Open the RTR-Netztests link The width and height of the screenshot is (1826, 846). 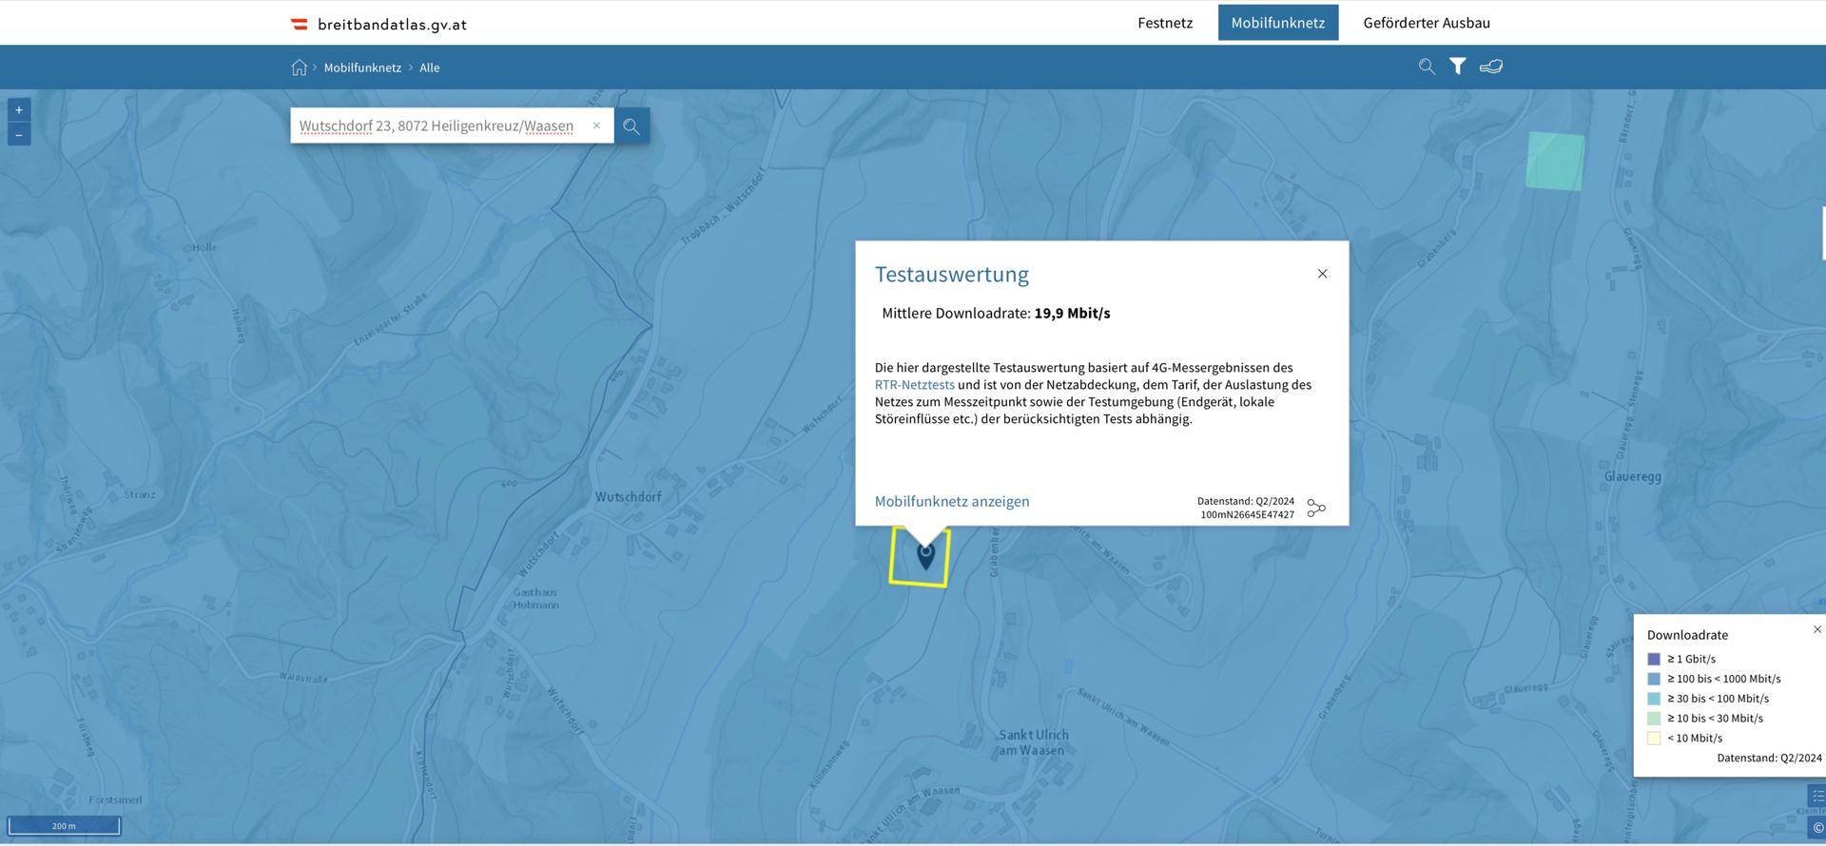[914, 385]
